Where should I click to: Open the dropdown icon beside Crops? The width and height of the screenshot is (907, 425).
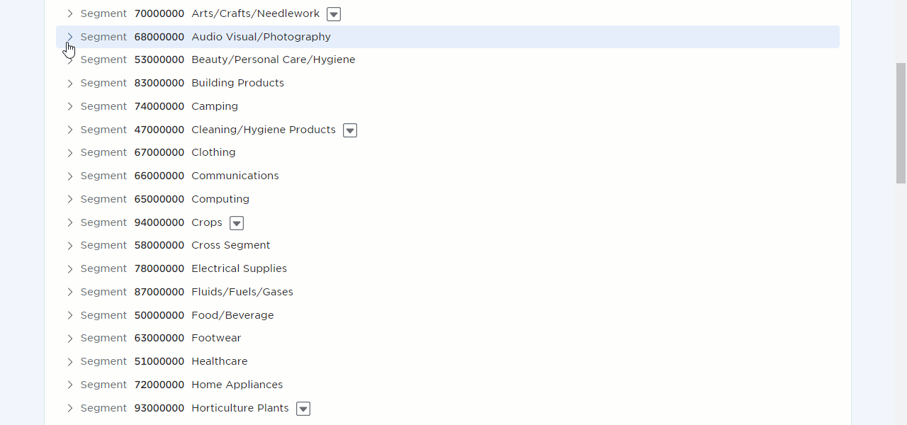click(x=237, y=223)
